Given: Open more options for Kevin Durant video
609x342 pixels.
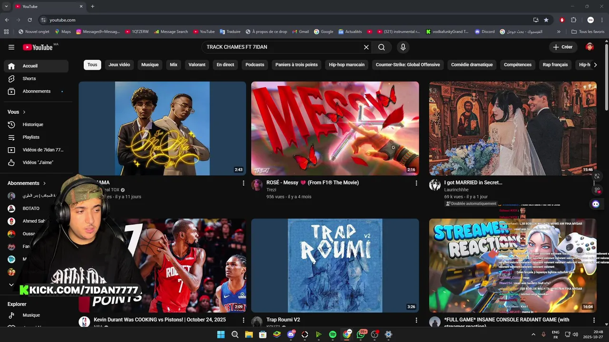Looking at the screenshot, I should click(244, 320).
